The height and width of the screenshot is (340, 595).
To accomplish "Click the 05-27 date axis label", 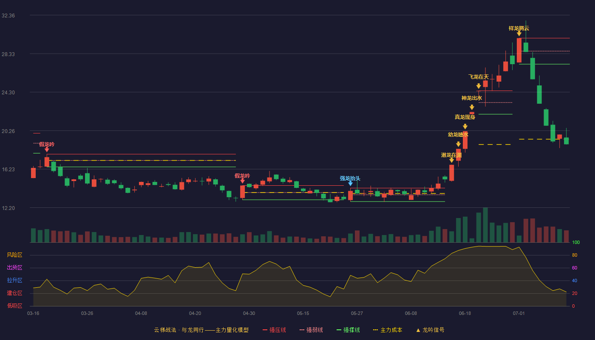I will pos(357,313).
